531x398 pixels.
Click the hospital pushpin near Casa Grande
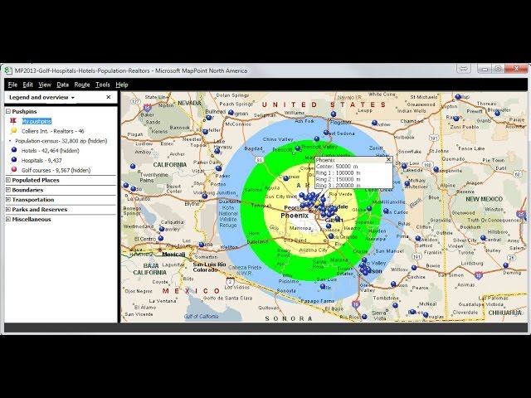(x=331, y=236)
